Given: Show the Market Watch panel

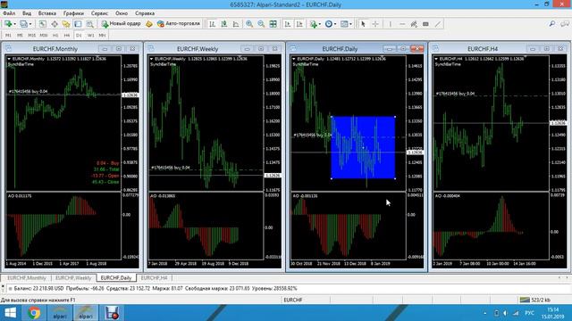Looking at the screenshot, I should [x=43, y=24].
